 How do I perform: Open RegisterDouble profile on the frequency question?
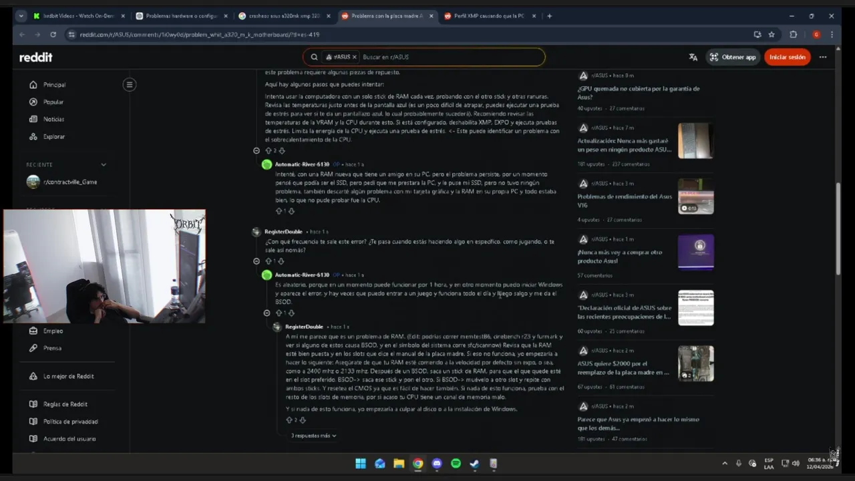(x=283, y=232)
